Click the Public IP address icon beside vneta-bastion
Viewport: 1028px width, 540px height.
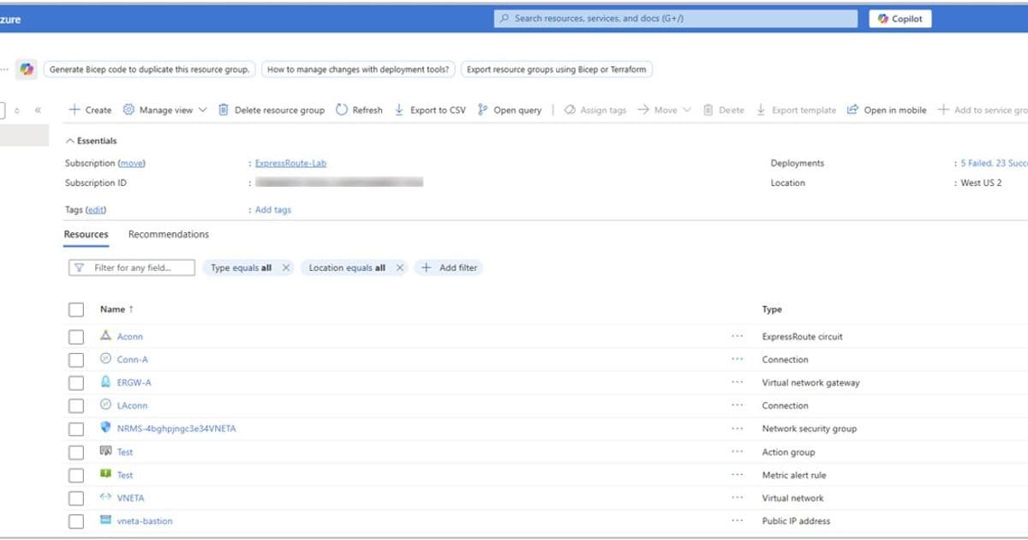pos(104,520)
